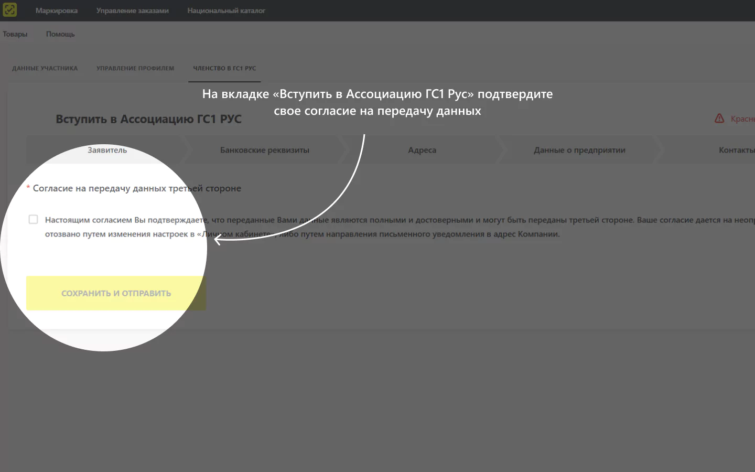
Task: Click the red warning triangle icon
Action: [x=719, y=119]
